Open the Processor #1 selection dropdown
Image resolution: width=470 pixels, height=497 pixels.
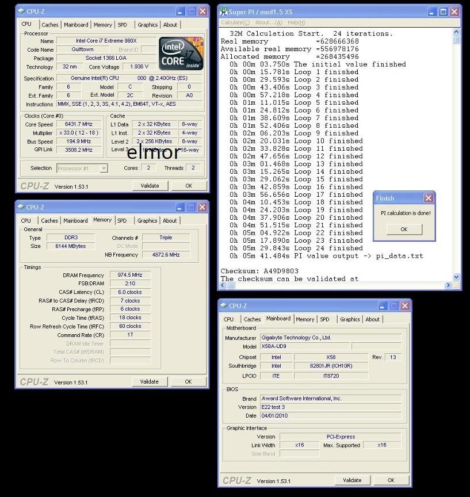[104, 168]
